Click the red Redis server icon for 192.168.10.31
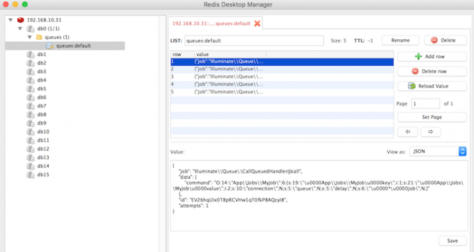 (20, 20)
